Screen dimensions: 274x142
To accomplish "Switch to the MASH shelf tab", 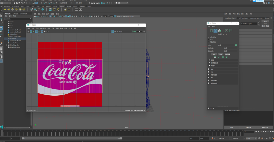I will point(75,6).
